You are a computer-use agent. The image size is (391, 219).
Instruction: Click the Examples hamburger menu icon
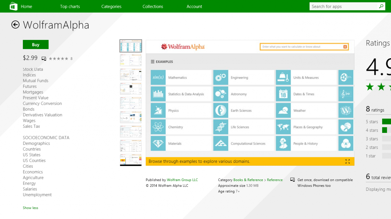coord(152,62)
